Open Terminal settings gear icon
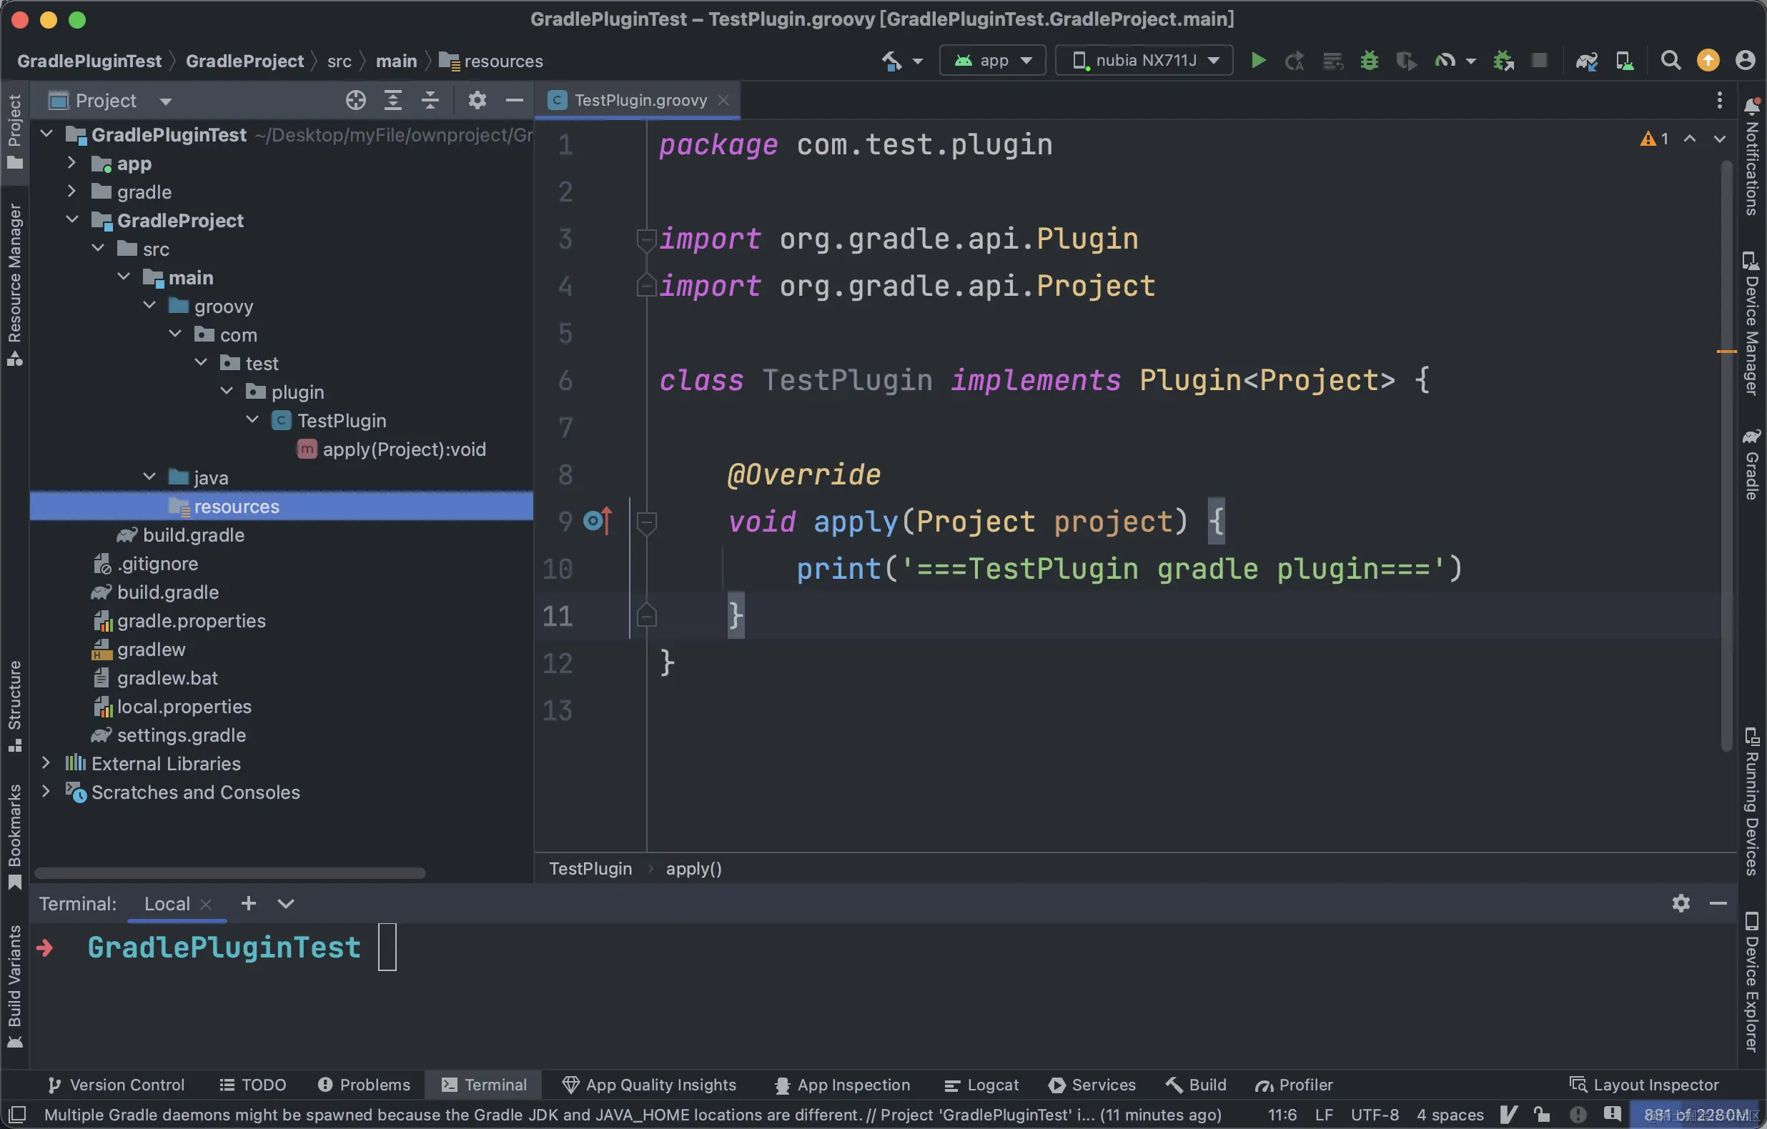 pos(1681,903)
